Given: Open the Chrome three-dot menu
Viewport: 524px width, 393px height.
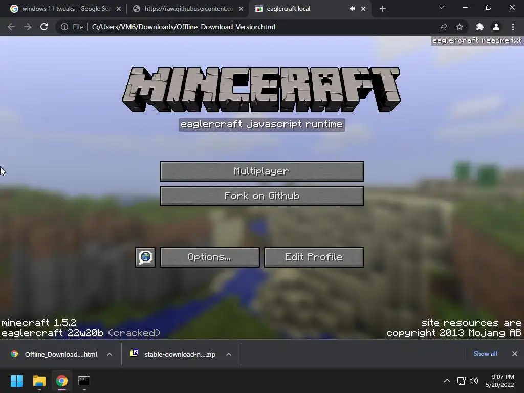Looking at the screenshot, I should click(x=513, y=27).
